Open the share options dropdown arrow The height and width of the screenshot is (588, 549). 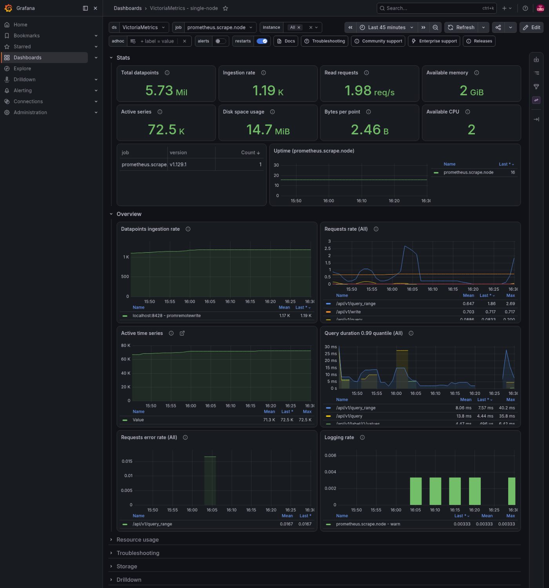tap(510, 27)
